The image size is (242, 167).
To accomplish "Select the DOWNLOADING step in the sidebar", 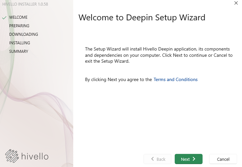I will pos(23,34).
